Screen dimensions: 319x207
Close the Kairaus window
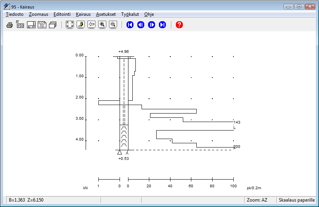310,7
